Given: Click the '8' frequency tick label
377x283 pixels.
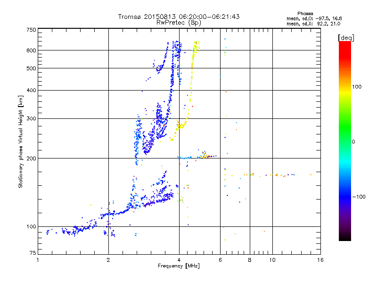Looking at the screenshot, I should (x=250, y=260).
